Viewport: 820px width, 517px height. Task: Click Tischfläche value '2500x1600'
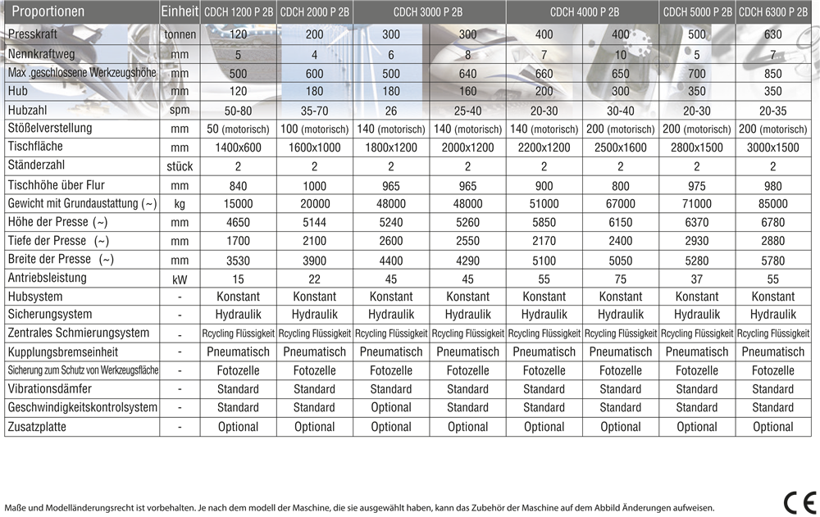pyautogui.click(x=620, y=148)
